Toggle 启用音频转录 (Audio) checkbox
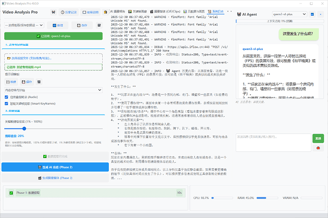328x218 pixels. 6,97
